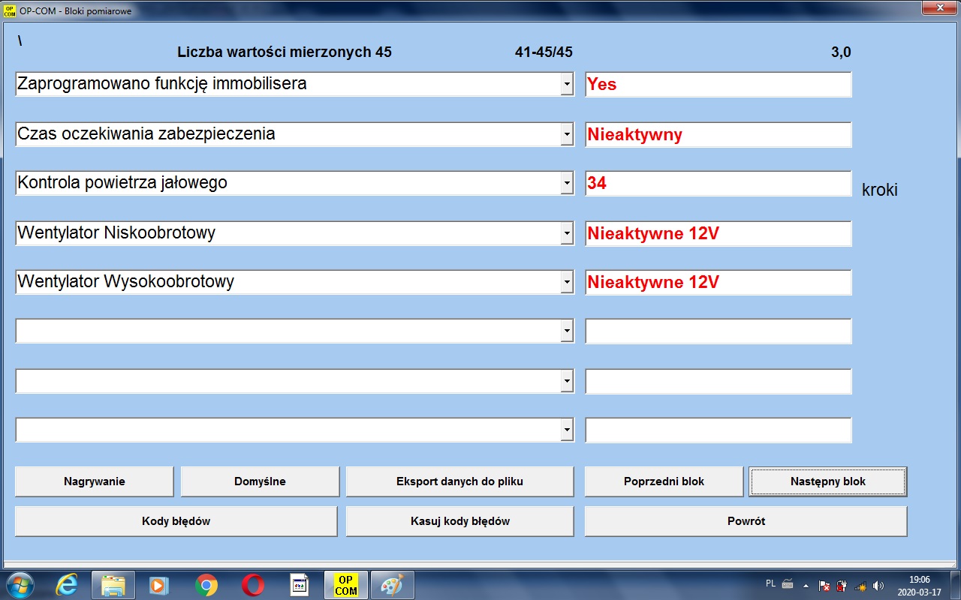This screenshot has width=961, height=600.
Task: Click the OP-COM taskbar icon
Action: (x=346, y=585)
